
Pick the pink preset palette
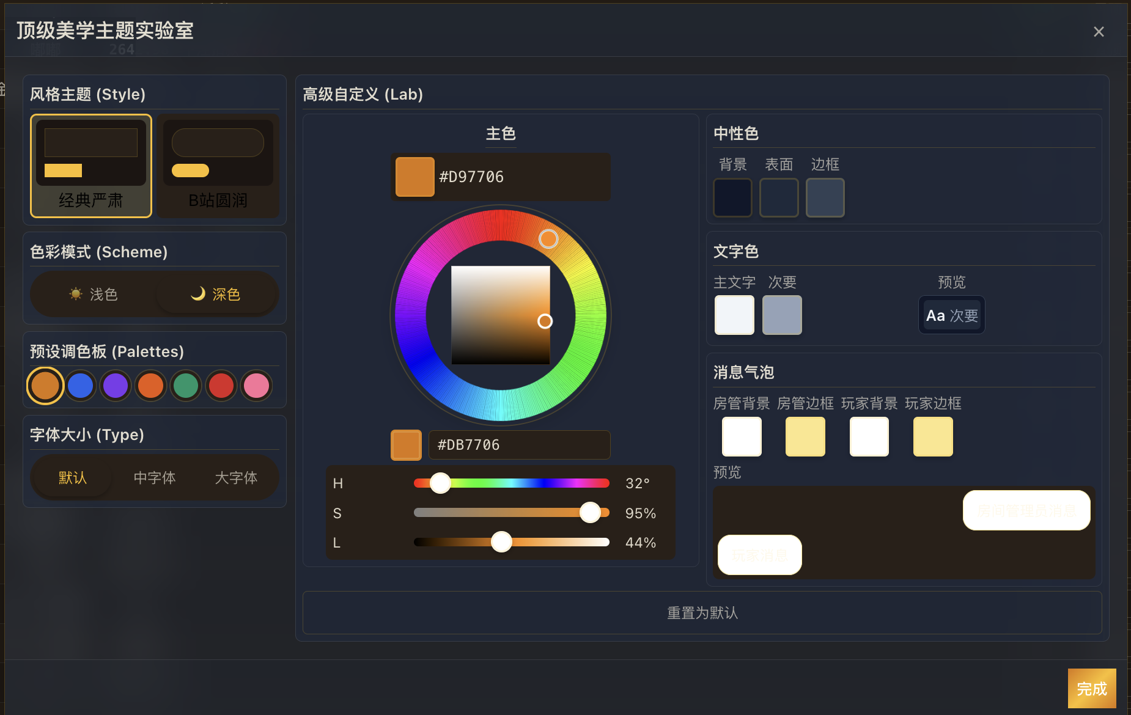256,386
